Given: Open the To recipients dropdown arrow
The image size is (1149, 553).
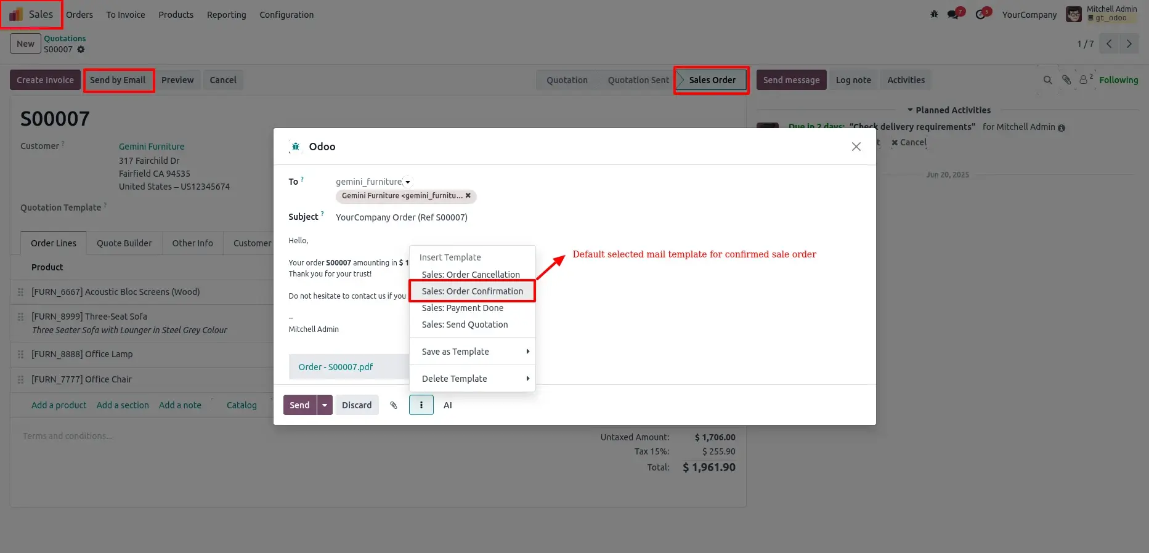Looking at the screenshot, I should (x=408, y=182).
